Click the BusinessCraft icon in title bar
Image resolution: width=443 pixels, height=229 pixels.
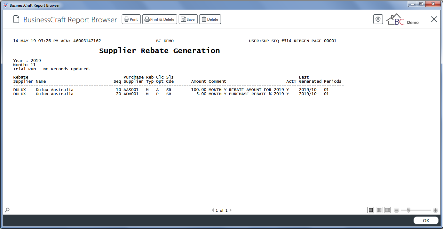[x=5, y=5]
